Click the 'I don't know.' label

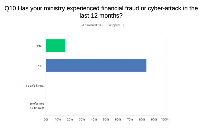pos(35,86)
